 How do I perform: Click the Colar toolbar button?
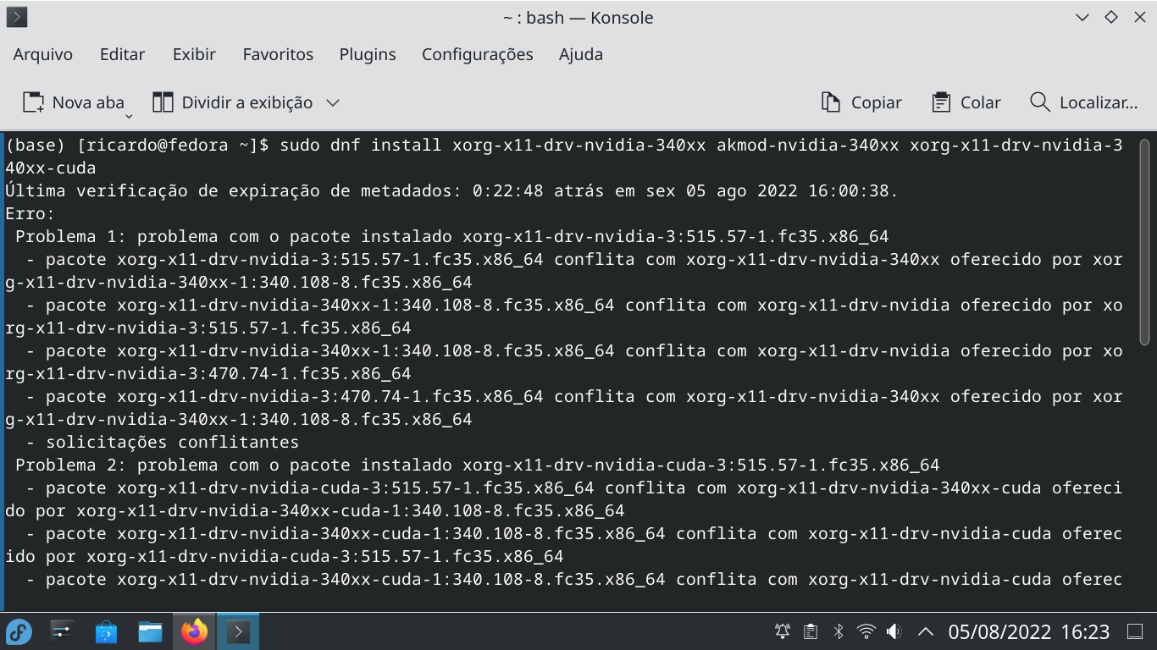tap(966, 102)
